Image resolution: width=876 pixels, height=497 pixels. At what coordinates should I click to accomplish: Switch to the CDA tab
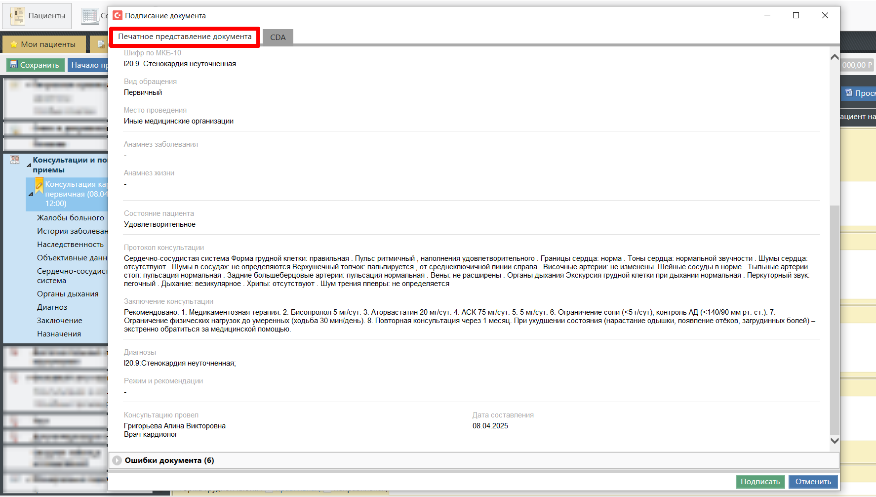pyautogui.click(x=278, y=38)
